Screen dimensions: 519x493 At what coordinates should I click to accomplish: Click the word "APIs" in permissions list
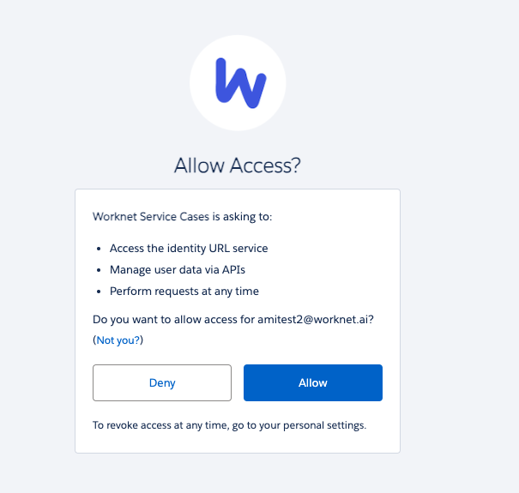point(233,270)
